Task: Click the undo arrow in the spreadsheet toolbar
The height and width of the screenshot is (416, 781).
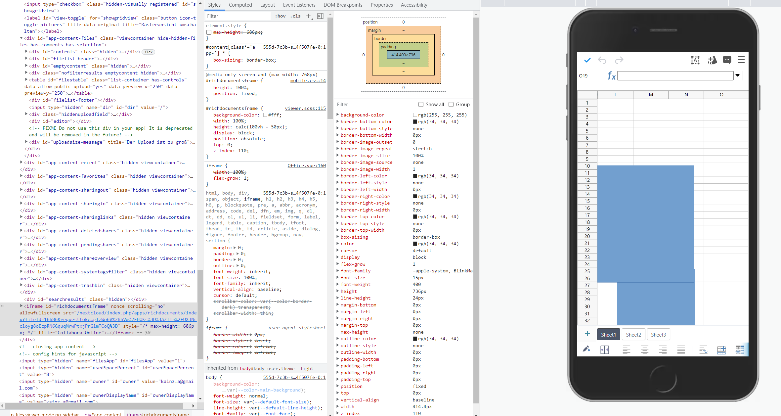Action: (602, 60)
